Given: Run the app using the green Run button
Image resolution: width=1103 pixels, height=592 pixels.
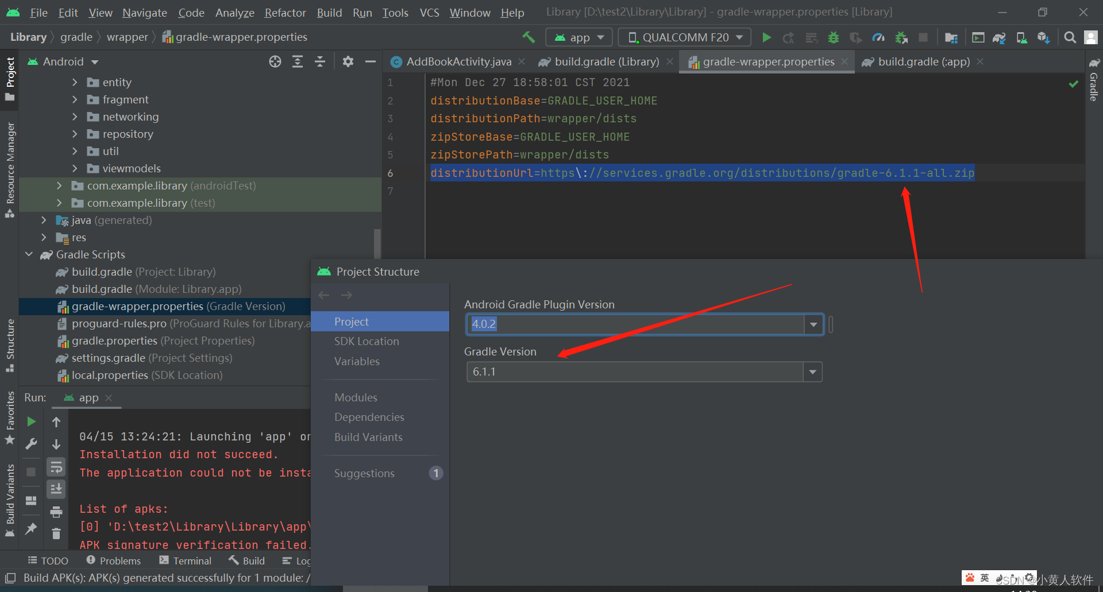Looking at the screenshot, I should tap(767, 37).
